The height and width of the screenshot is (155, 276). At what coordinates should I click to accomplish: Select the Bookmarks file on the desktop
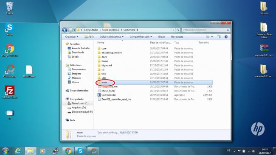pos(29,71)
